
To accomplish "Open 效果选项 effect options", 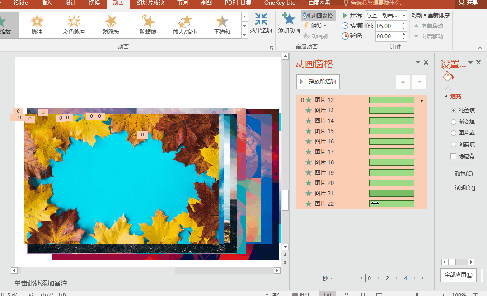I will [x=261, y=25].
